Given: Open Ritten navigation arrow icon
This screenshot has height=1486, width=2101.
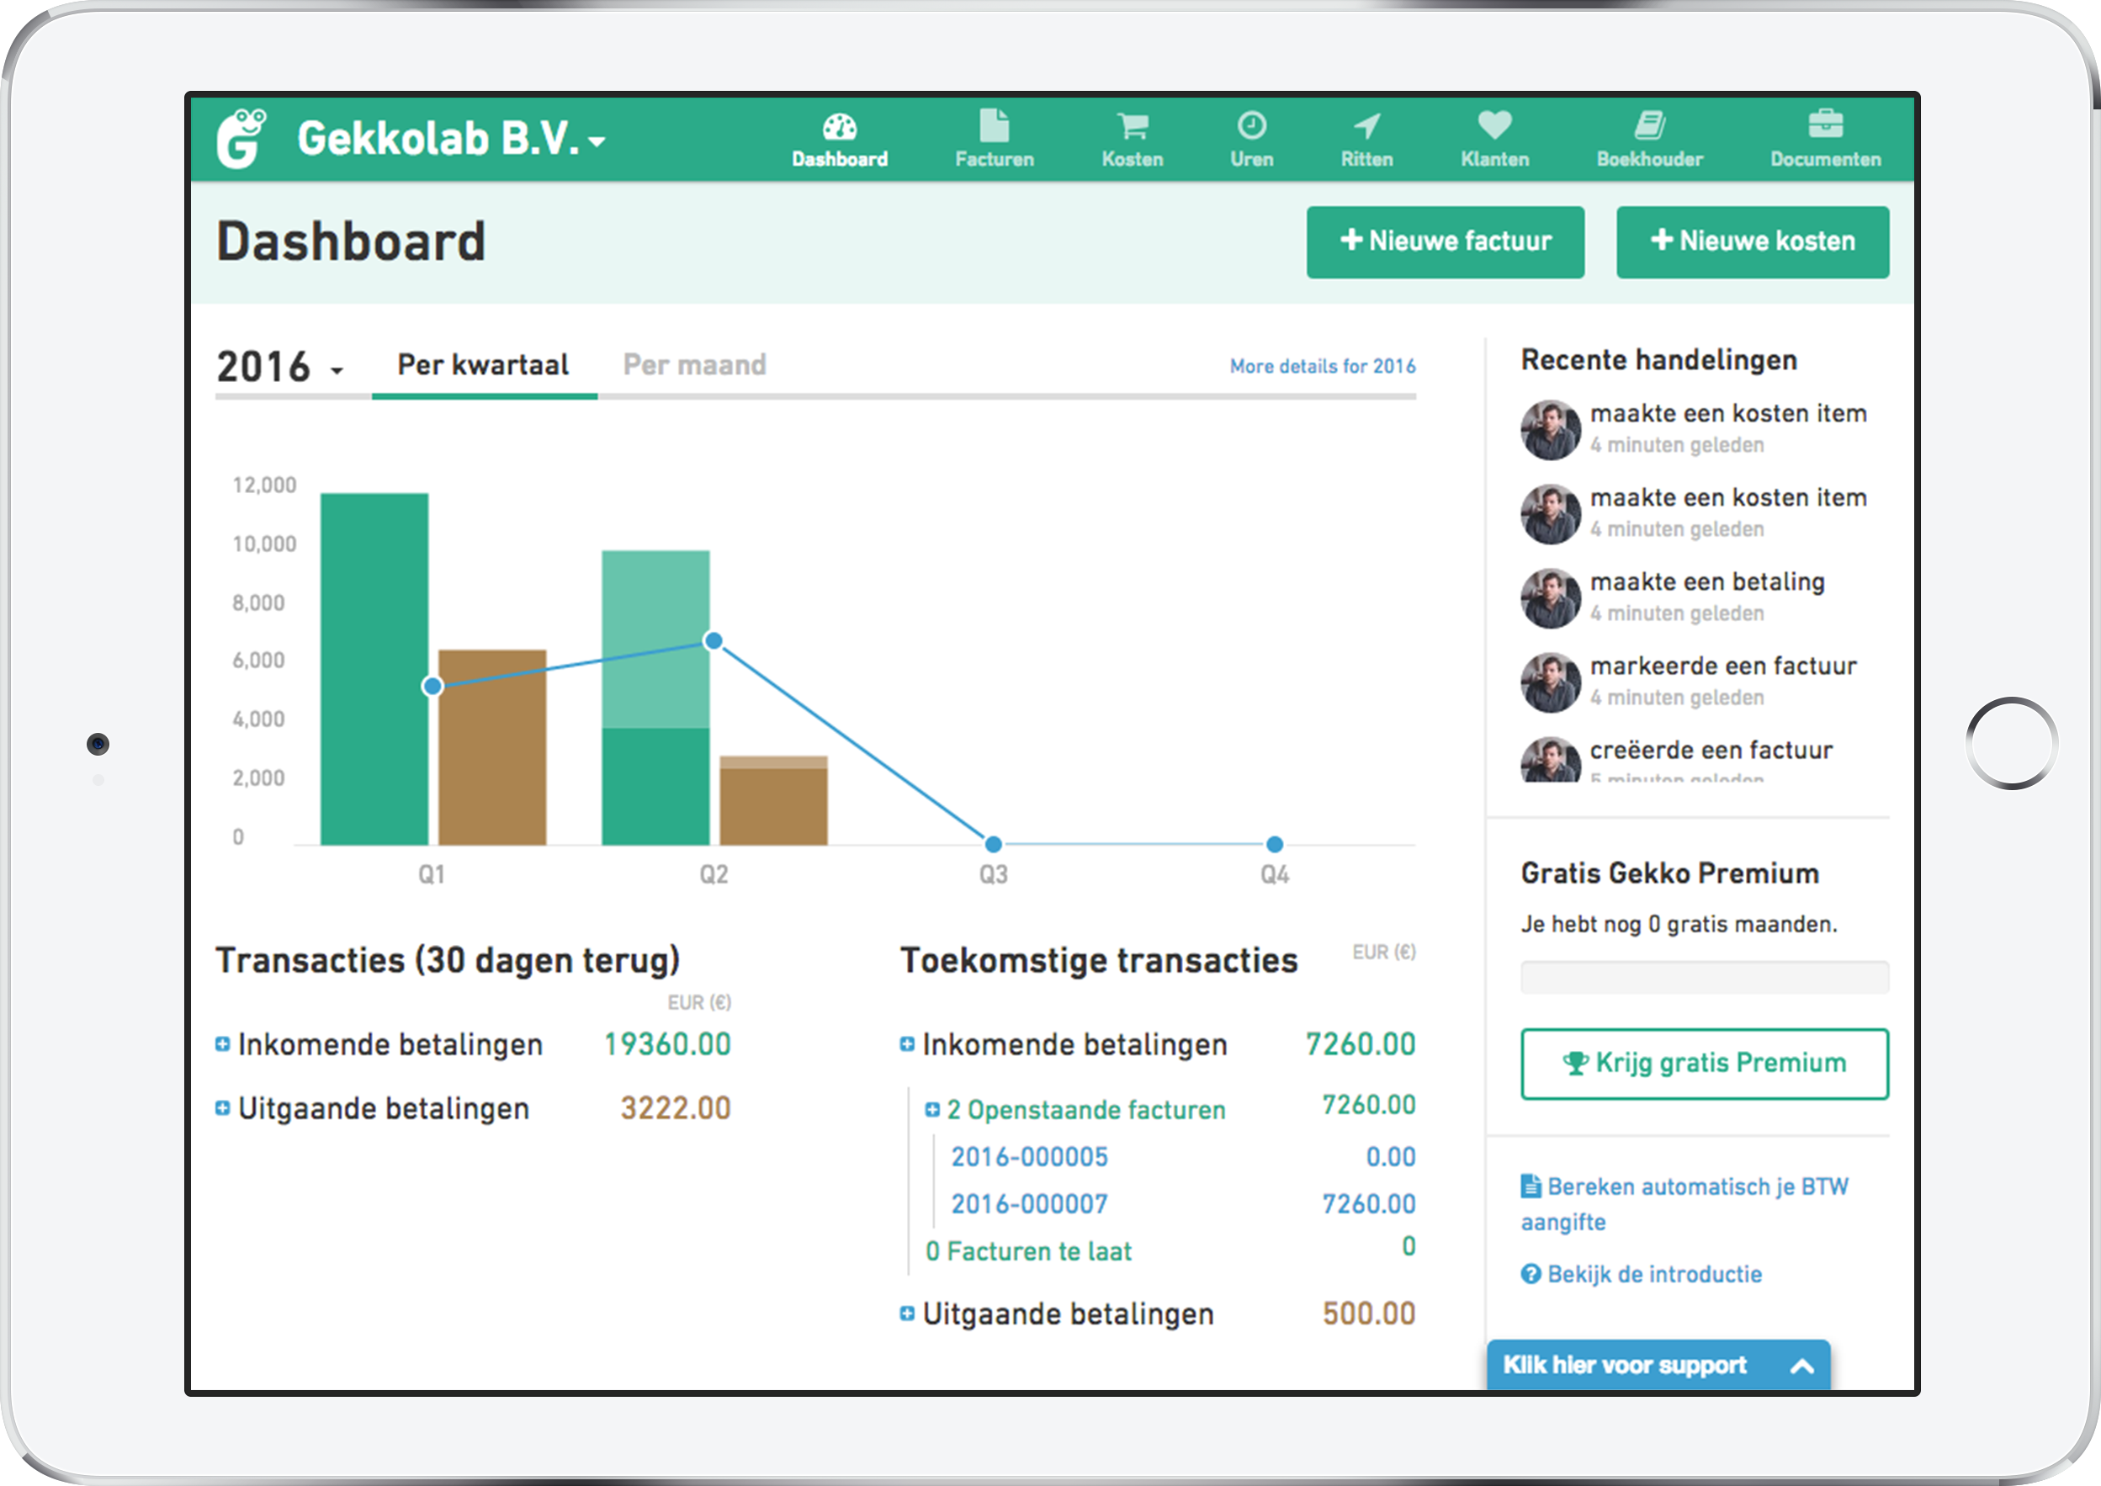Looking at the screenshot, I should pyautogui.click(x=1366, y=125).
